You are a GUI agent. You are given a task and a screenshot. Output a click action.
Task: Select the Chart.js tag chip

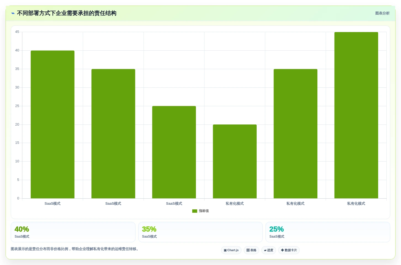pos(231,250)
